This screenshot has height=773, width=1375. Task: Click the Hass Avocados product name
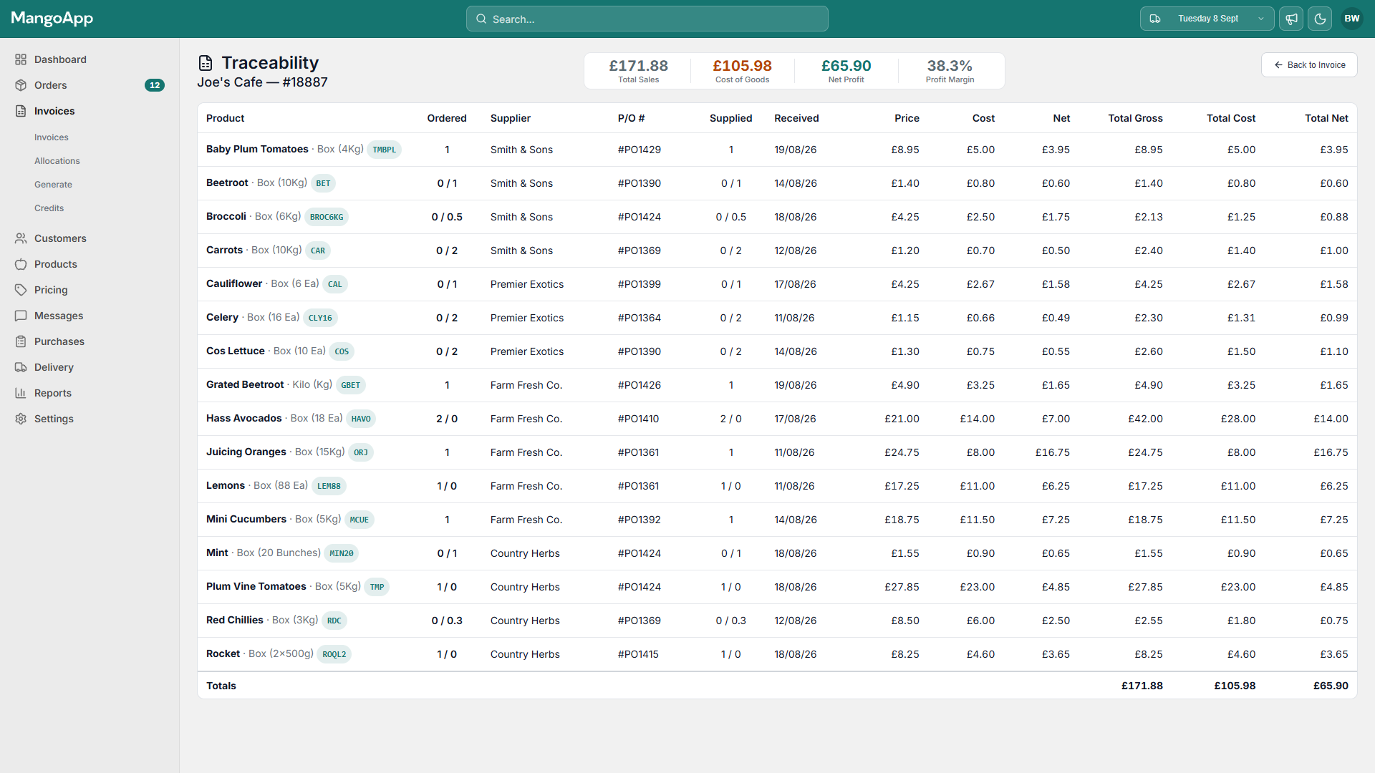(x=244, y=418)
